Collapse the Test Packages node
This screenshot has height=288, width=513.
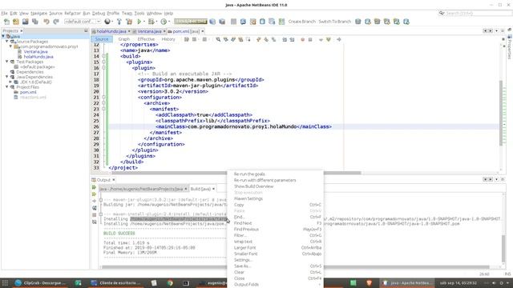[7, 62]
